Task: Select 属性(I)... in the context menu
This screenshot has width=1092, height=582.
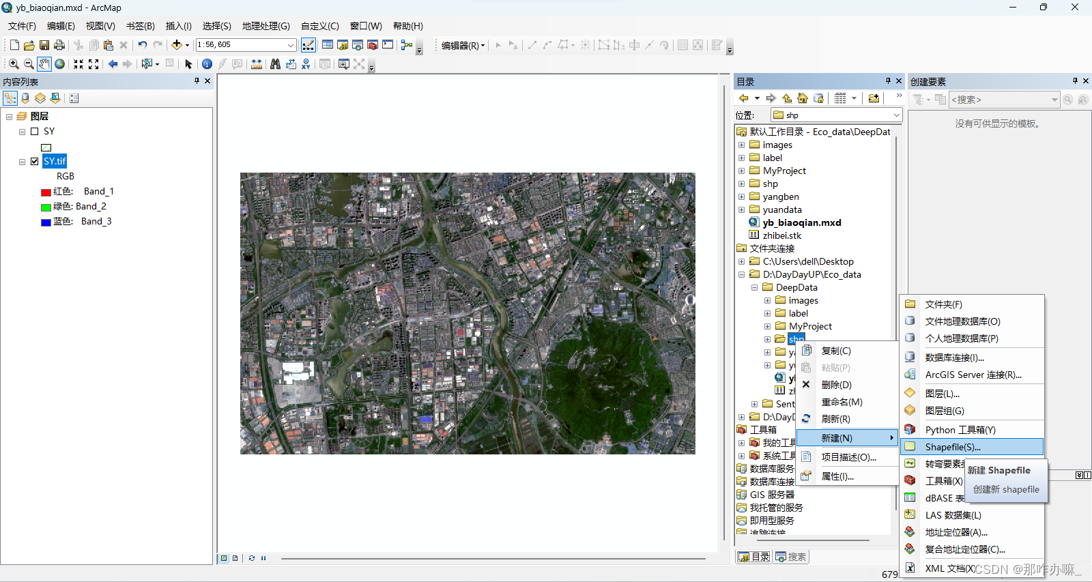Action: pos(847,476)
